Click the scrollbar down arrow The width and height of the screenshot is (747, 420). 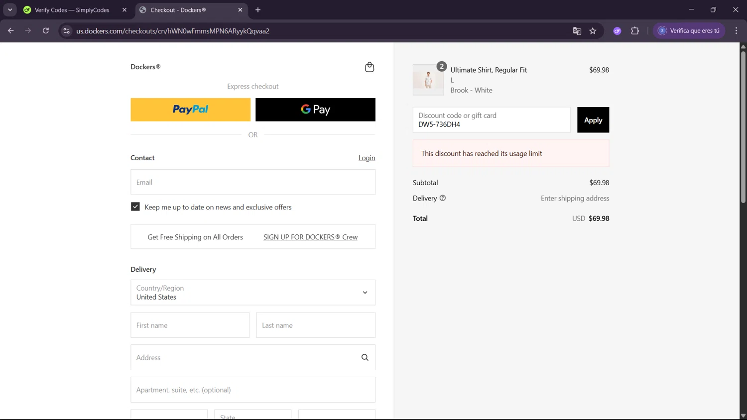pyautogui.click(x=743, y=416)
